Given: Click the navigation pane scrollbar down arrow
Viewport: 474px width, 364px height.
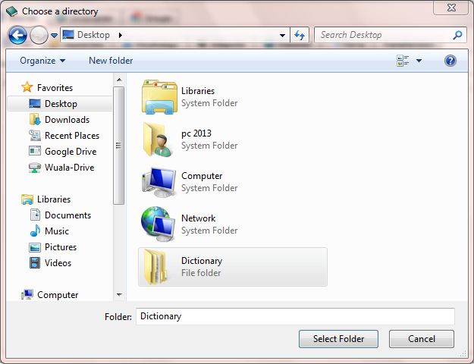Looking at the screenshot, I should pos(119,294).
